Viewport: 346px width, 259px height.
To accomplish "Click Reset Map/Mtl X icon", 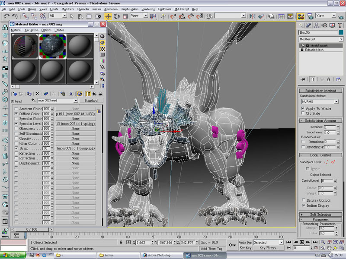I will point(37,94).
